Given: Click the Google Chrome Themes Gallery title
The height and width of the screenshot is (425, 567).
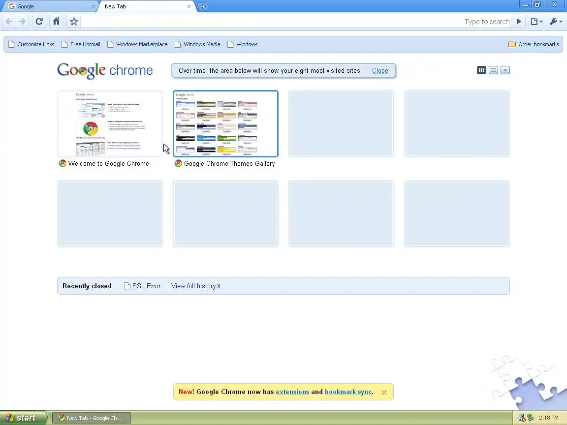Looking at the screenshot, I should tap(229, 164).
